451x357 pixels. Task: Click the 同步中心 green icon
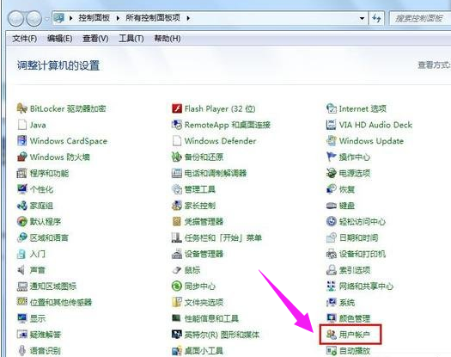(x=177, y=286)
